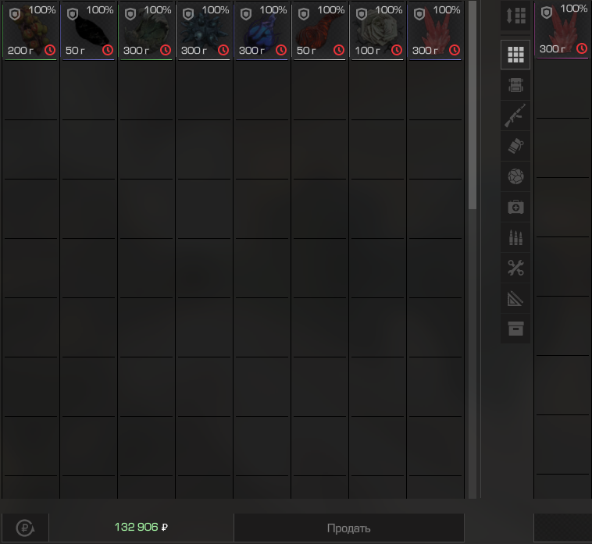Click red clock icon on black 50 г artifact
The image size is (592, 544).
[108, 50]
